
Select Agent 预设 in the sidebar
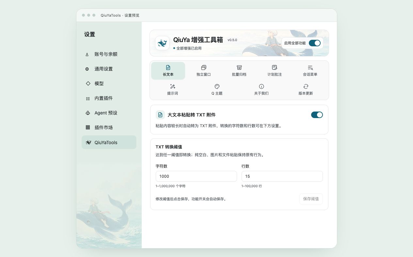click(x=109, y=113)
